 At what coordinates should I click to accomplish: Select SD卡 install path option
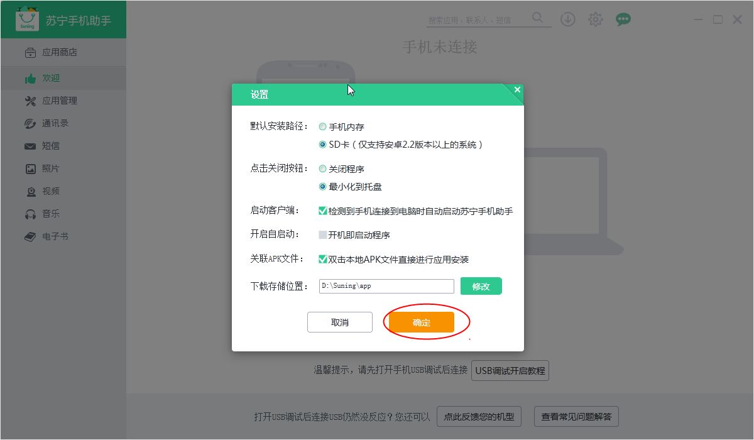pos(322,144)
